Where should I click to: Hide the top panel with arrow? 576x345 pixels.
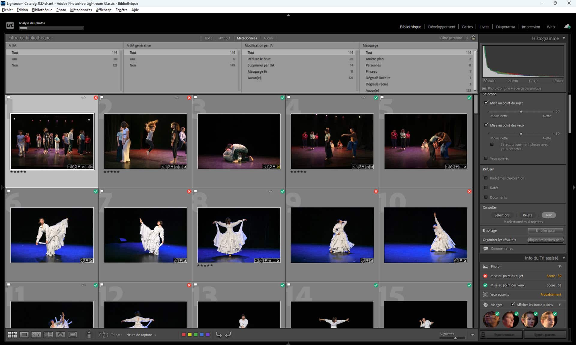(288, 15)
